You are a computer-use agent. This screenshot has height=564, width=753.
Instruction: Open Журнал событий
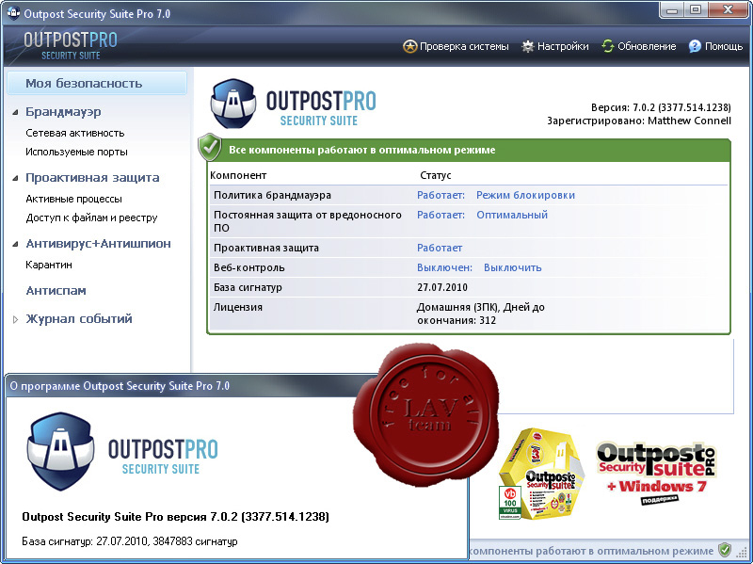(79, 319)
